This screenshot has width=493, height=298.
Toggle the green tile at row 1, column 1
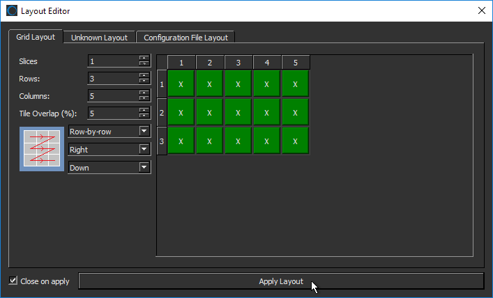(181, 84)
